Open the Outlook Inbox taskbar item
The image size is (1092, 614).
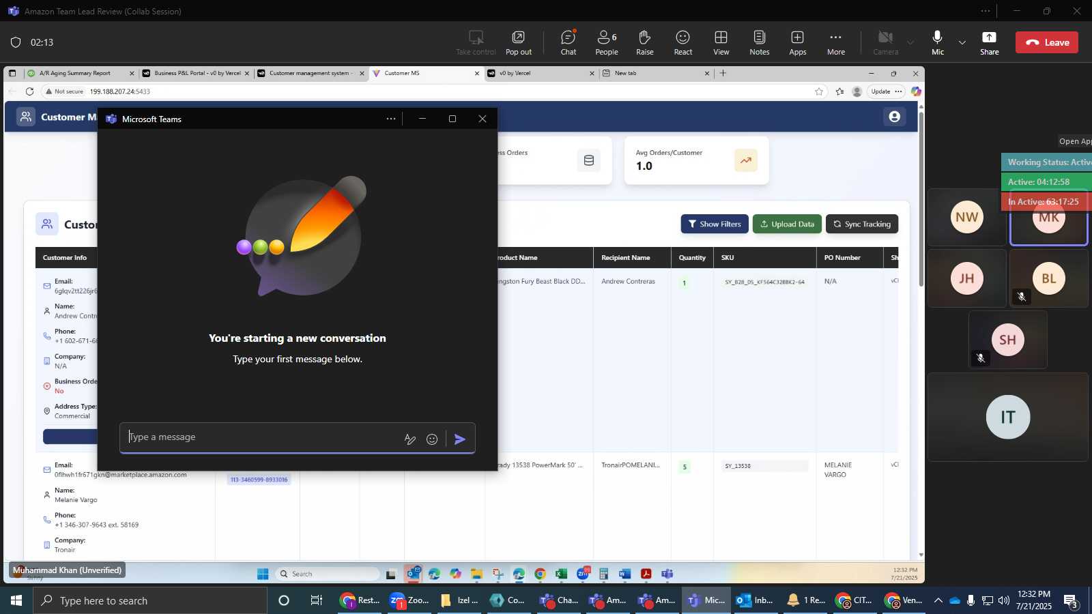[x=755, y=600]
